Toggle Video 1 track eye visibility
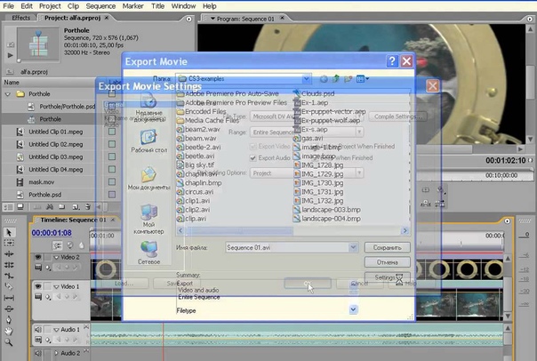 37,286
